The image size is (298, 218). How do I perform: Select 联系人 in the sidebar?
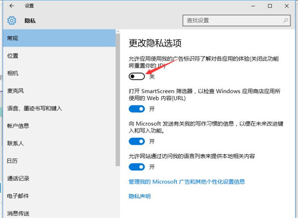pyautogui.click(x=16, y=144)
